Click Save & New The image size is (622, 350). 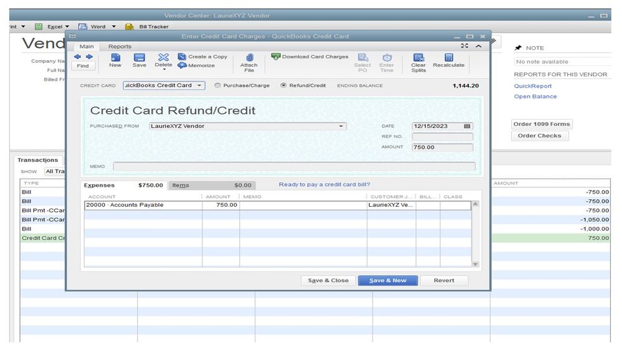point(387,280)
